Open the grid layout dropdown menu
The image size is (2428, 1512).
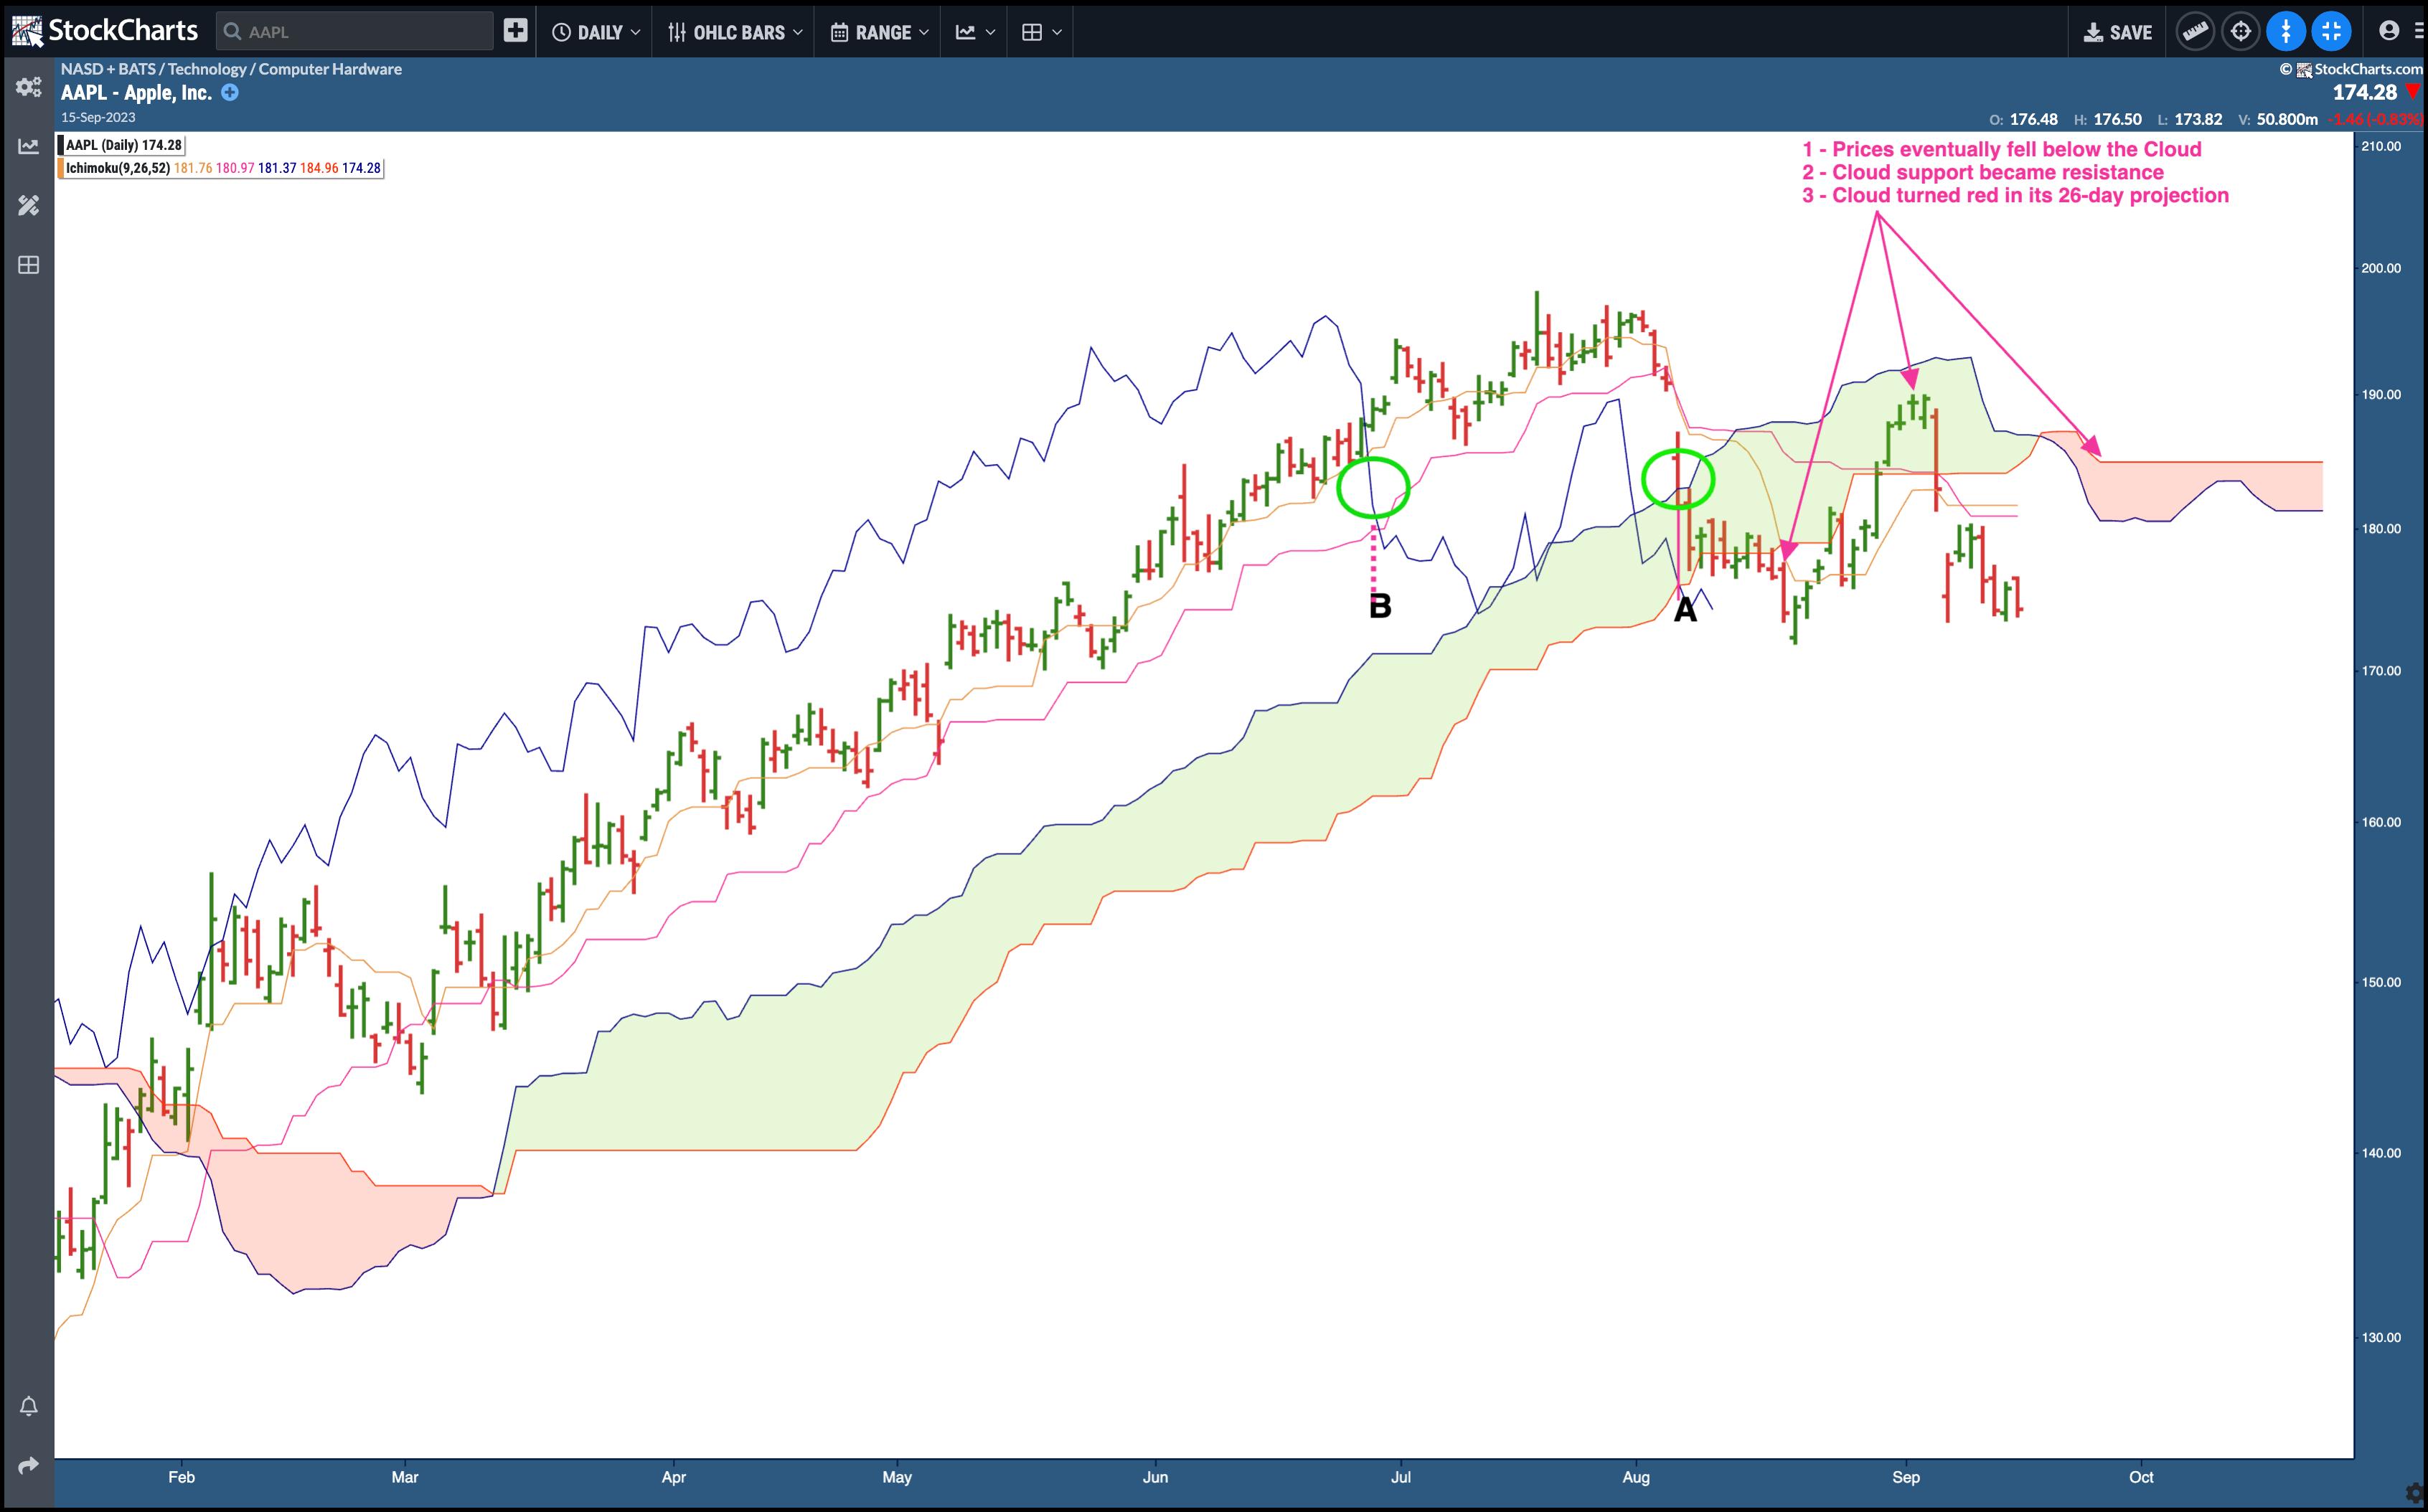click(x=1041, y=32)
